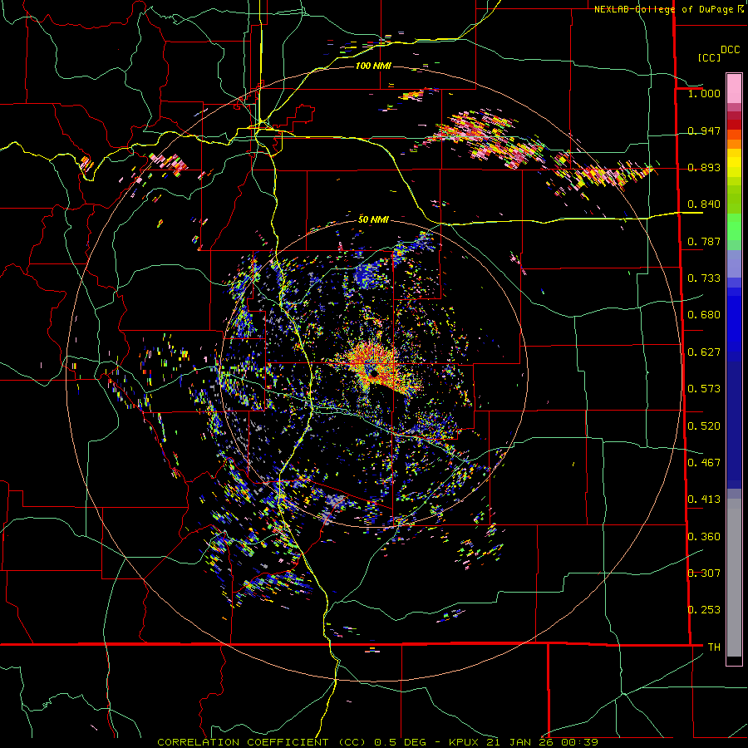This screenshot has height=748, width=748.
Task: Click the [CC] units label
Action: click(x=709, y=57)
